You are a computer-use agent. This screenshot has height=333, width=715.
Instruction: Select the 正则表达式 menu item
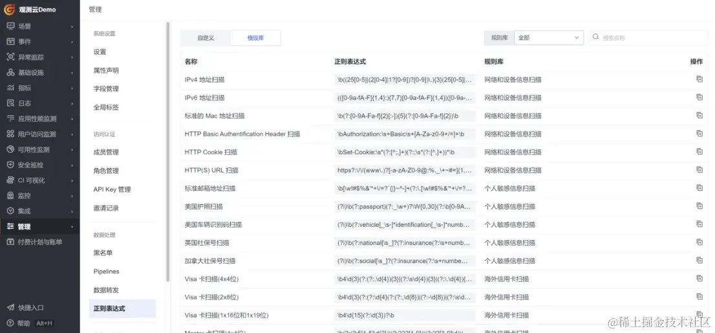point(122,309)
